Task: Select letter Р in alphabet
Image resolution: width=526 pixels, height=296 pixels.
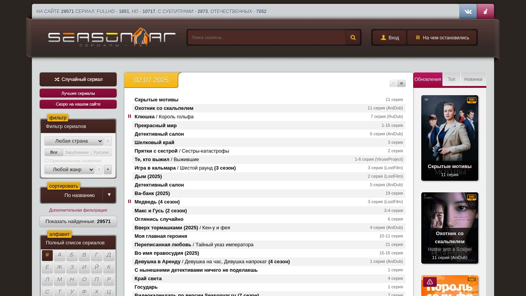Action: (109, 280)
